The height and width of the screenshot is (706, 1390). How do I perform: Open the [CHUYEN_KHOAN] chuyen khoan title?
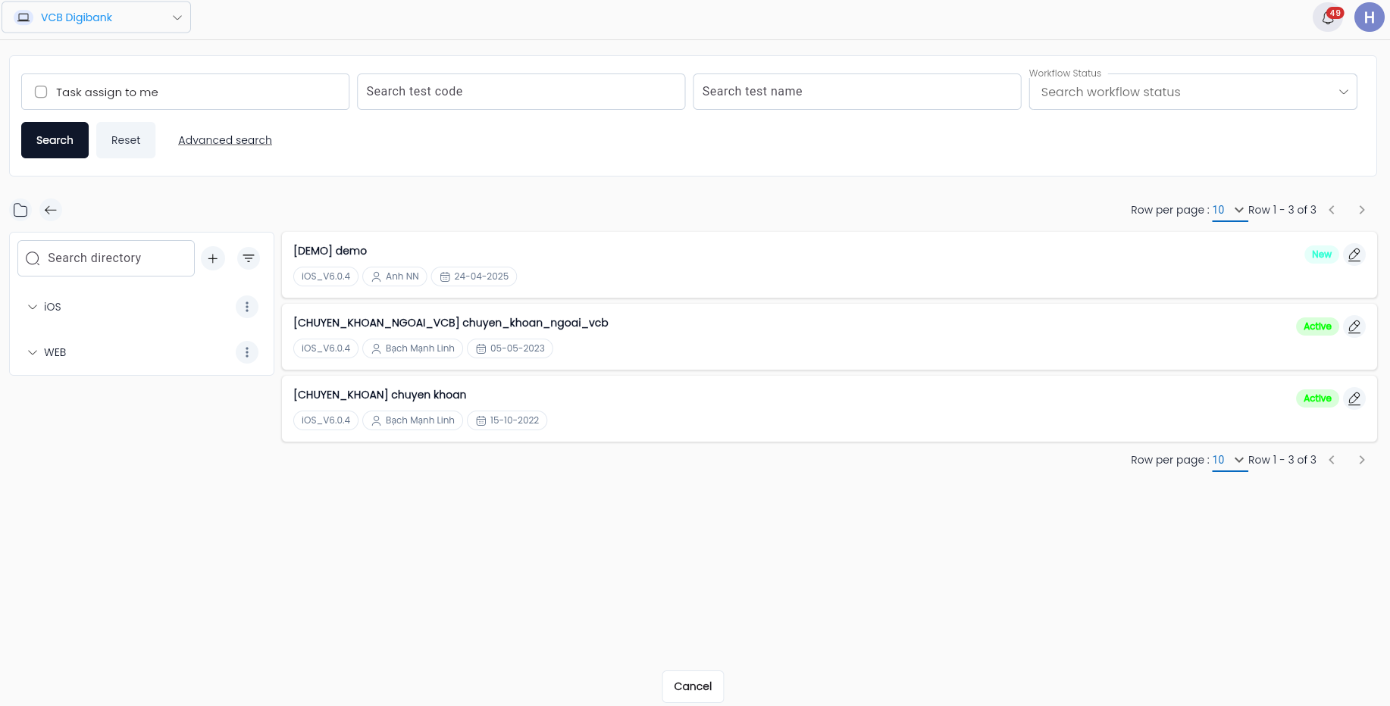click(380, 395)
